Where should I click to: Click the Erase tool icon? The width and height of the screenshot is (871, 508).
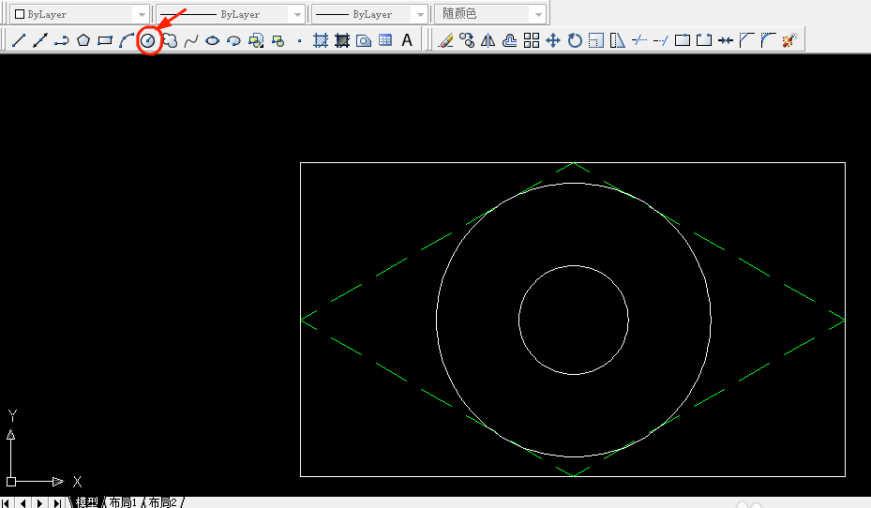pyautogui.click(x=445, y=40)
